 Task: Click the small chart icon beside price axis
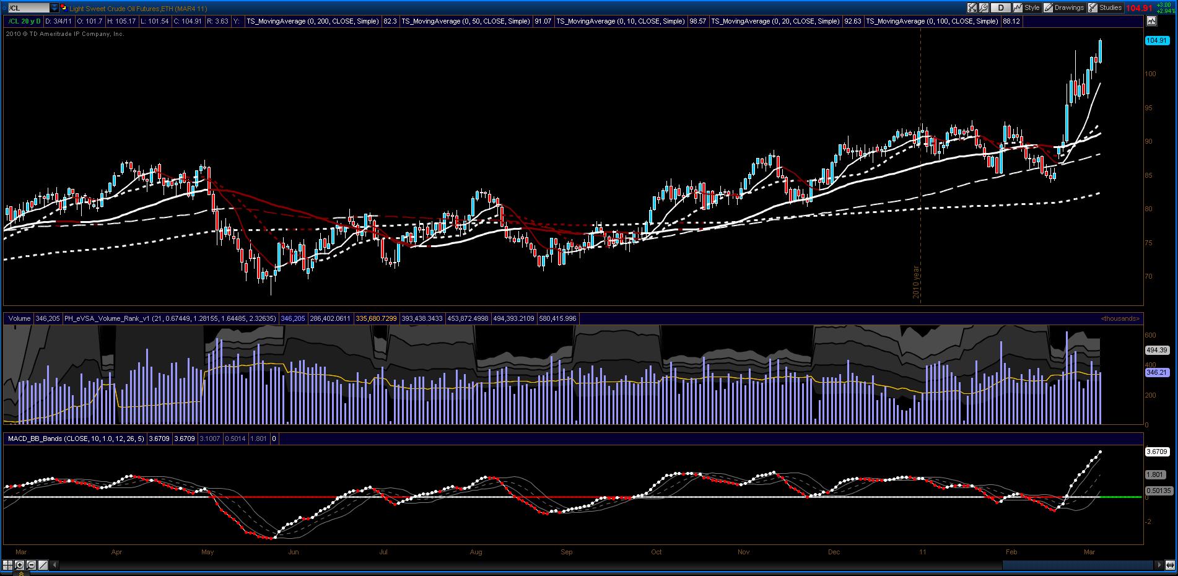coord(1151,20)
